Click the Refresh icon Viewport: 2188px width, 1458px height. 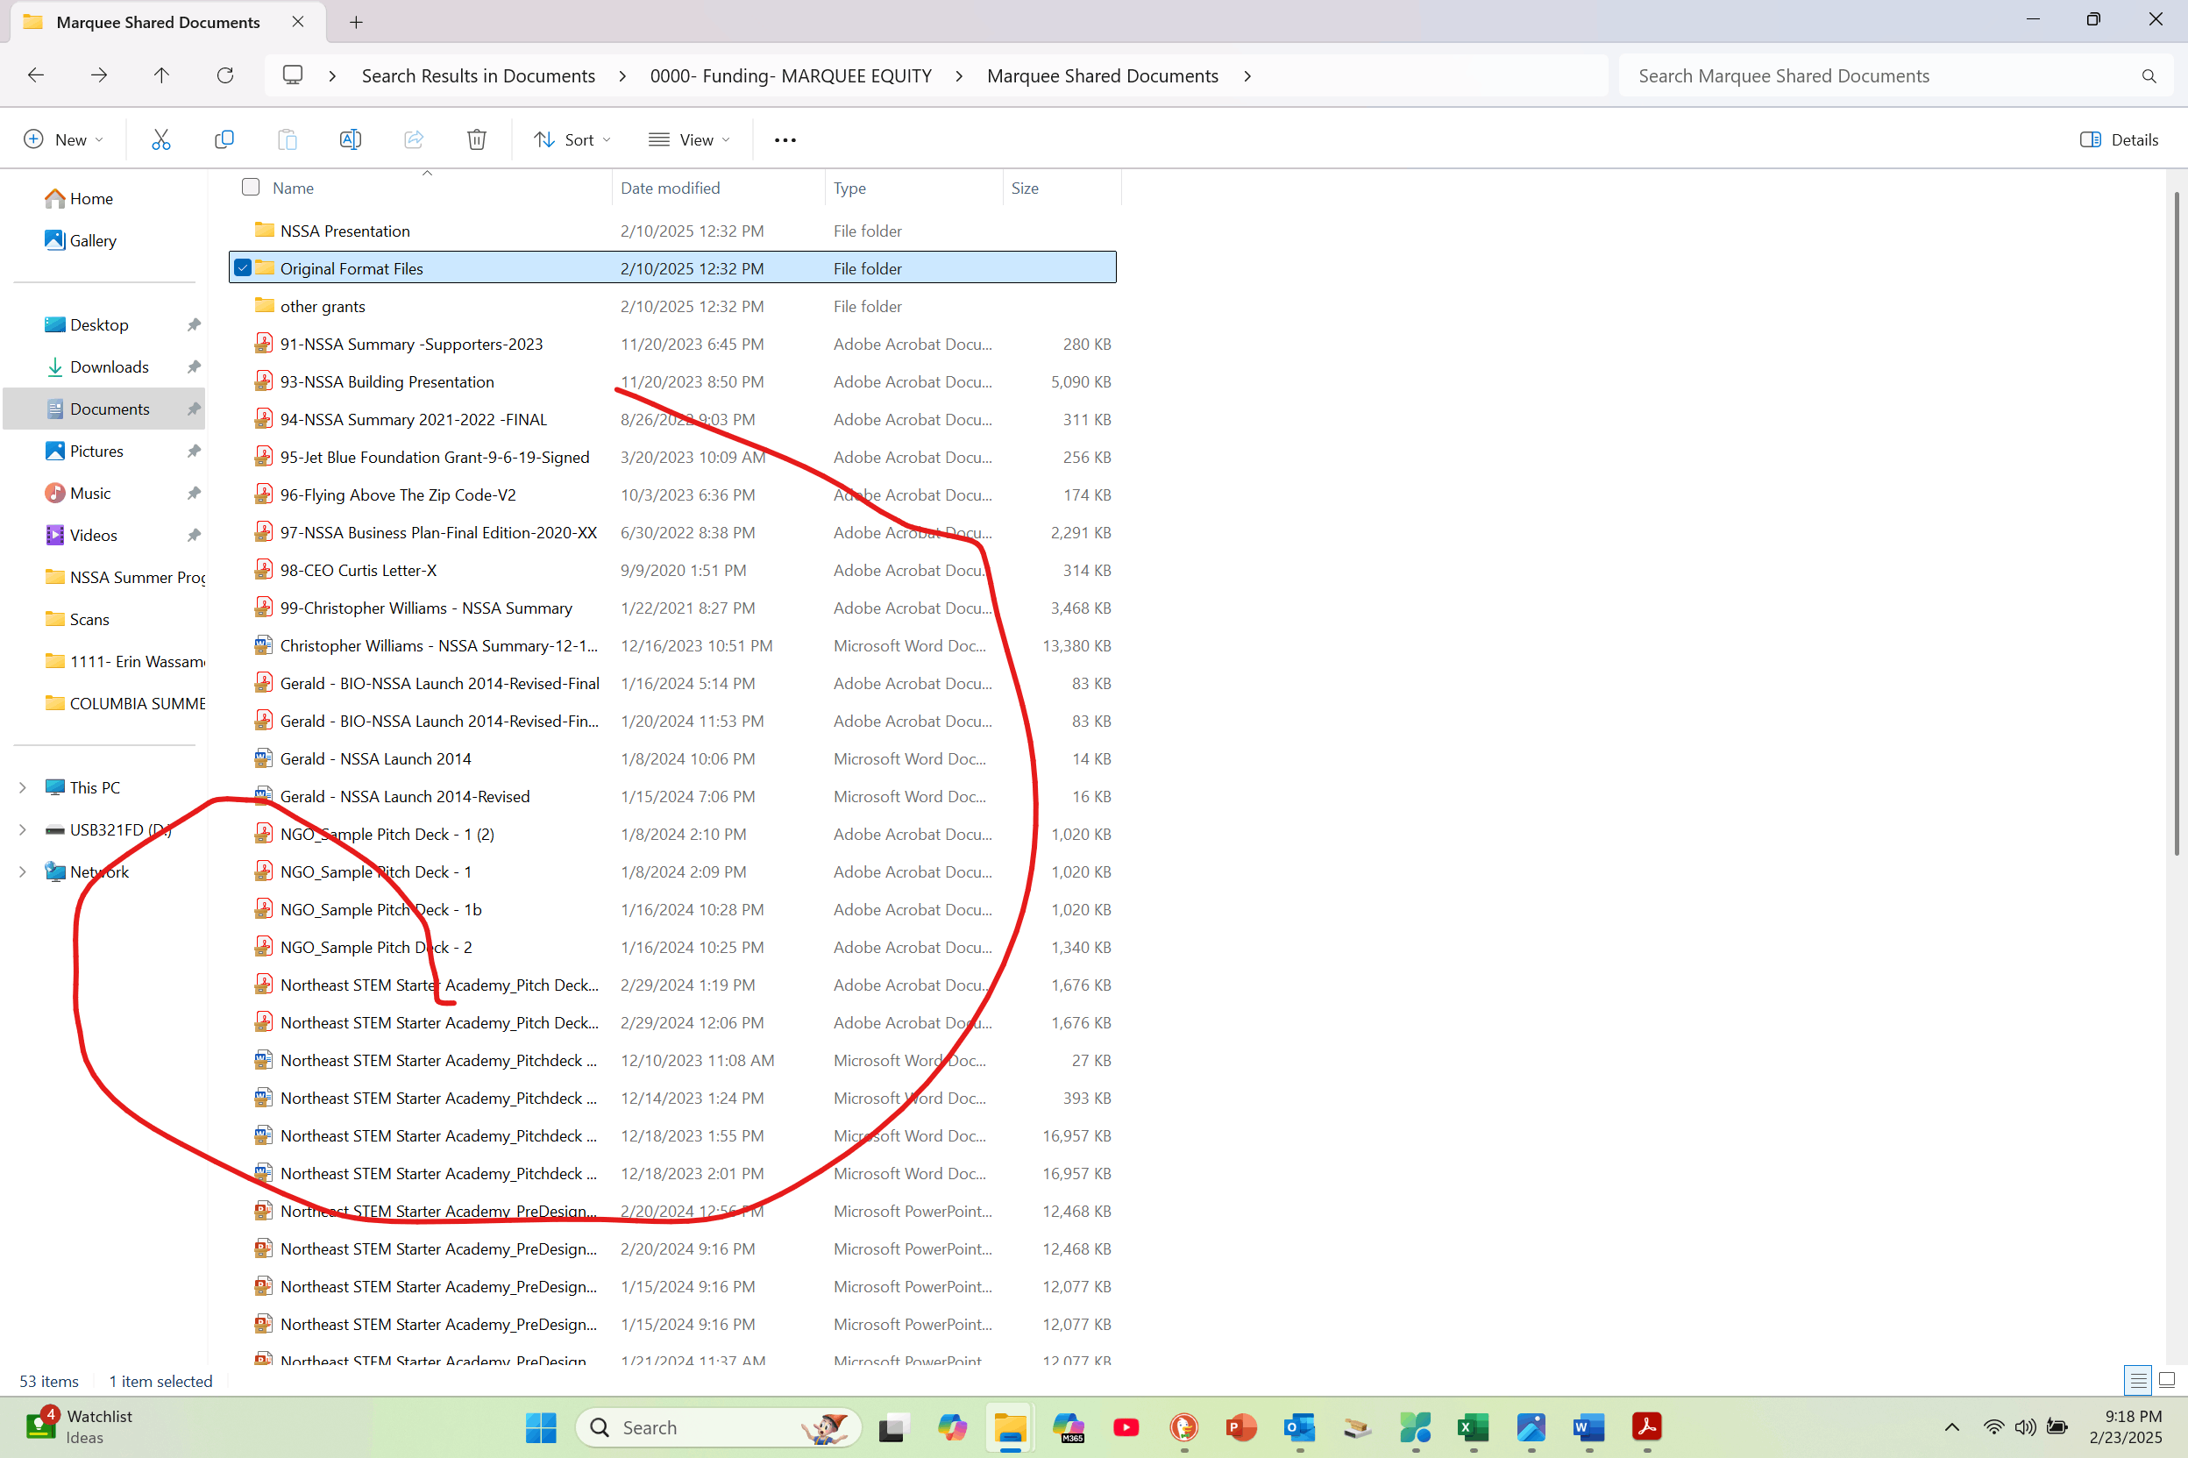(x=225, y=75)
